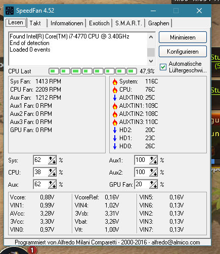Click the 3Vcc 3,30V voltage reading
This screenshot has width=220, height=254.
coord(32,222)
